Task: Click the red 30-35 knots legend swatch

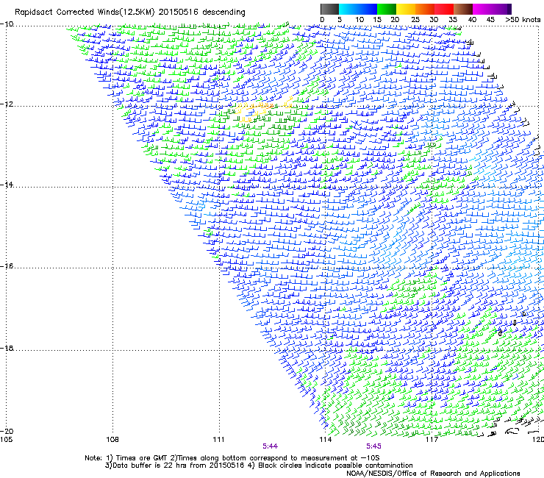Action: coord(444,9)
